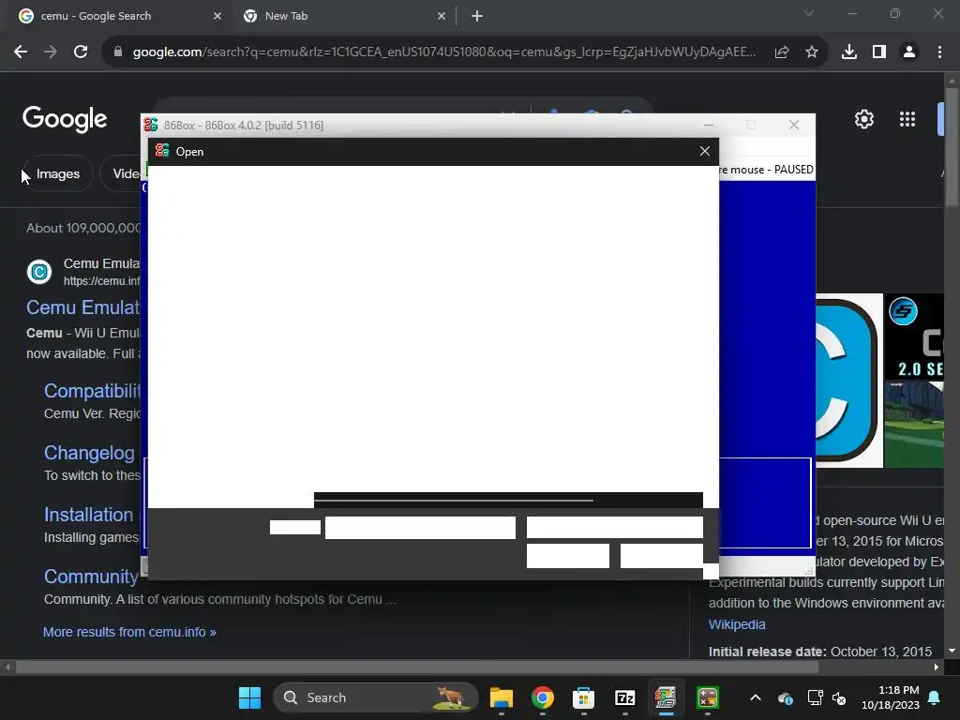Open the Installation sitelink
The height and width of the screenshot is (720, 960).
tap(89, 515)
